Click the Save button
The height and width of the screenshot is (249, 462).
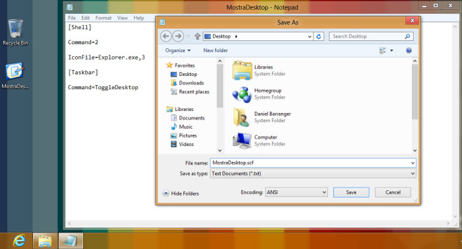(x=351, y=192)
